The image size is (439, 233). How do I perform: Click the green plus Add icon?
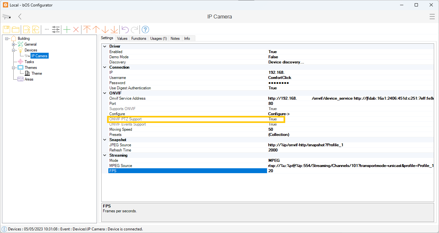67,29
